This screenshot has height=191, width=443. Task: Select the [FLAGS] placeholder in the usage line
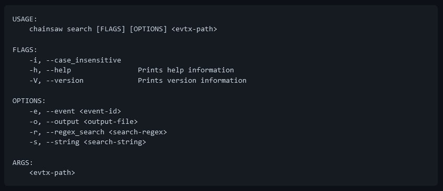111,29
